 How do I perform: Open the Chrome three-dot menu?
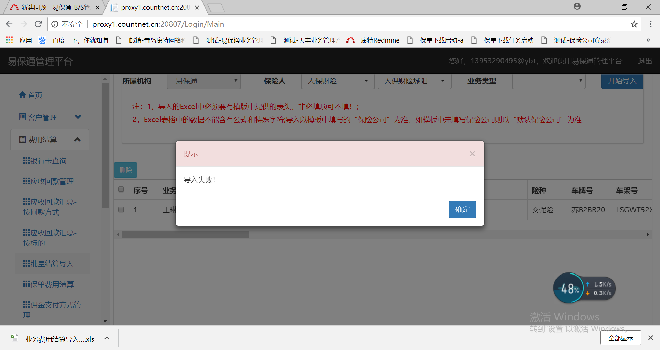650,24
